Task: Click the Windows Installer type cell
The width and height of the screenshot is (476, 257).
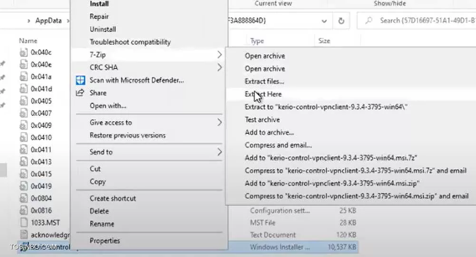Action: [280, 247]
